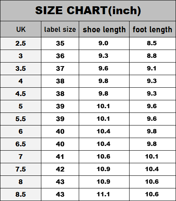This screenshot has width=176, height=201.
Task: Select the label size column header
Action: pyautogui.click(x=60, y=29)
